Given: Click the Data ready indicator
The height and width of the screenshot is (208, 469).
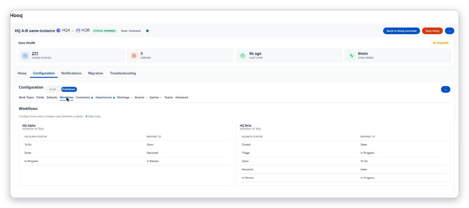Looking at the screenshot, I should click(x=93, y=116).
